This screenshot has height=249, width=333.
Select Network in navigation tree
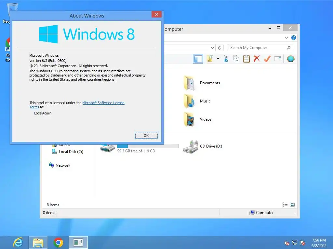[x=60, y=165]
